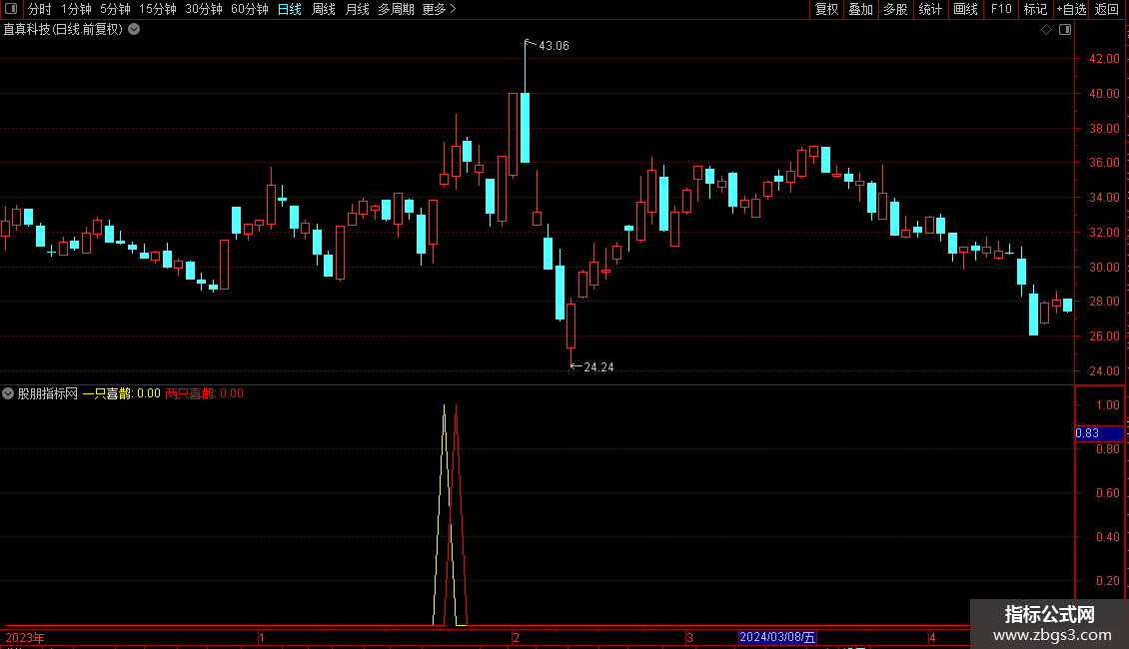
Task: Click the 40.00 price axis label
Action: click(x=1104, y=94)
